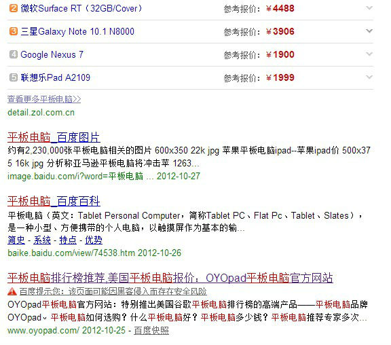This screenshot has height=345, width=391.
Task: Click 查看更多平板电脑>> link
Action: tap(44, 99)
